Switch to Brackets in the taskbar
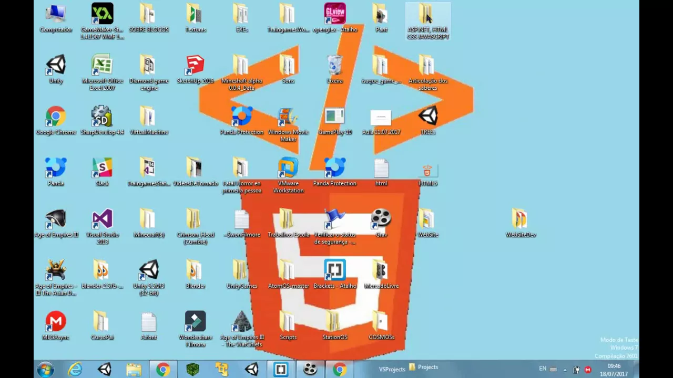The image size is (673, 378). coord(281,370)
